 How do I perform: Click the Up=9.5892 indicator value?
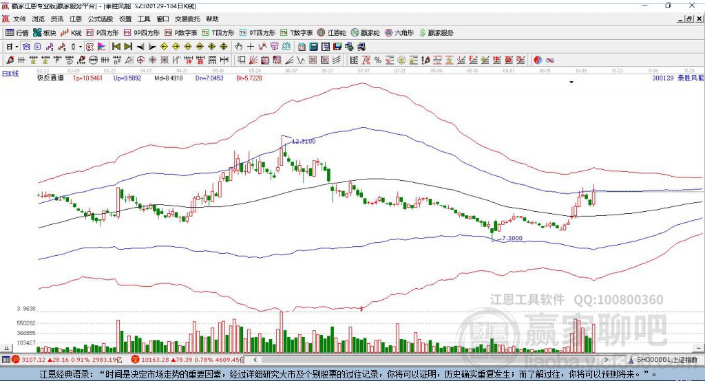point(127,78)
